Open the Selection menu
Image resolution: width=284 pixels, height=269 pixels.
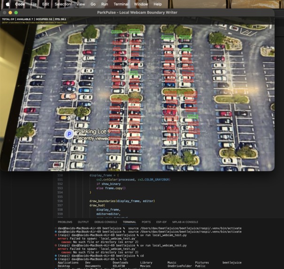click(63, 4)
